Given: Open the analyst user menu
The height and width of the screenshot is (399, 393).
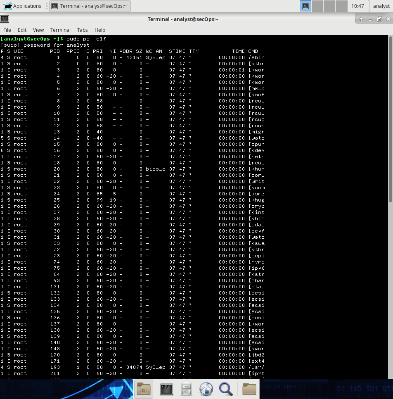Looking at the screenshot, I should [381, 6].
